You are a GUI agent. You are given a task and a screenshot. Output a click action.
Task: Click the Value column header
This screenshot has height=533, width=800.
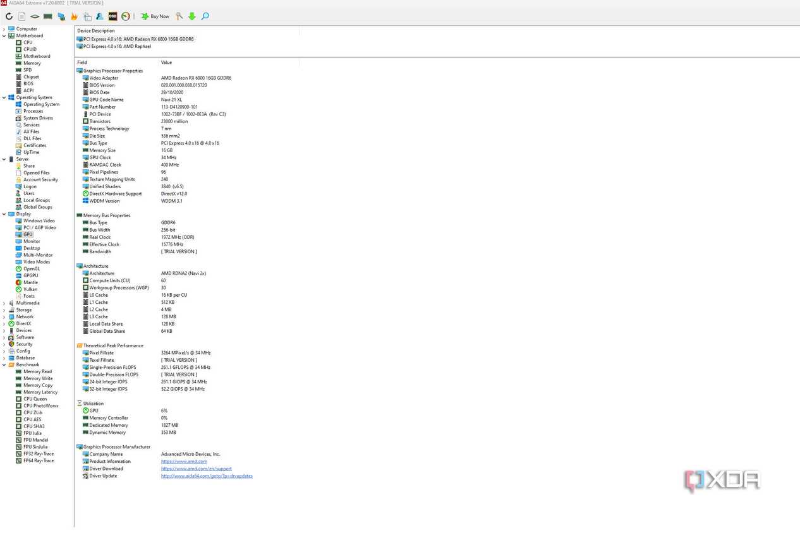coord(167,63)
